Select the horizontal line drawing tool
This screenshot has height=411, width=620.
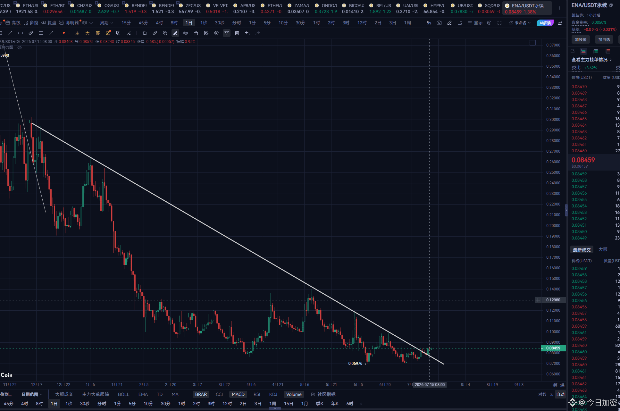21,33
